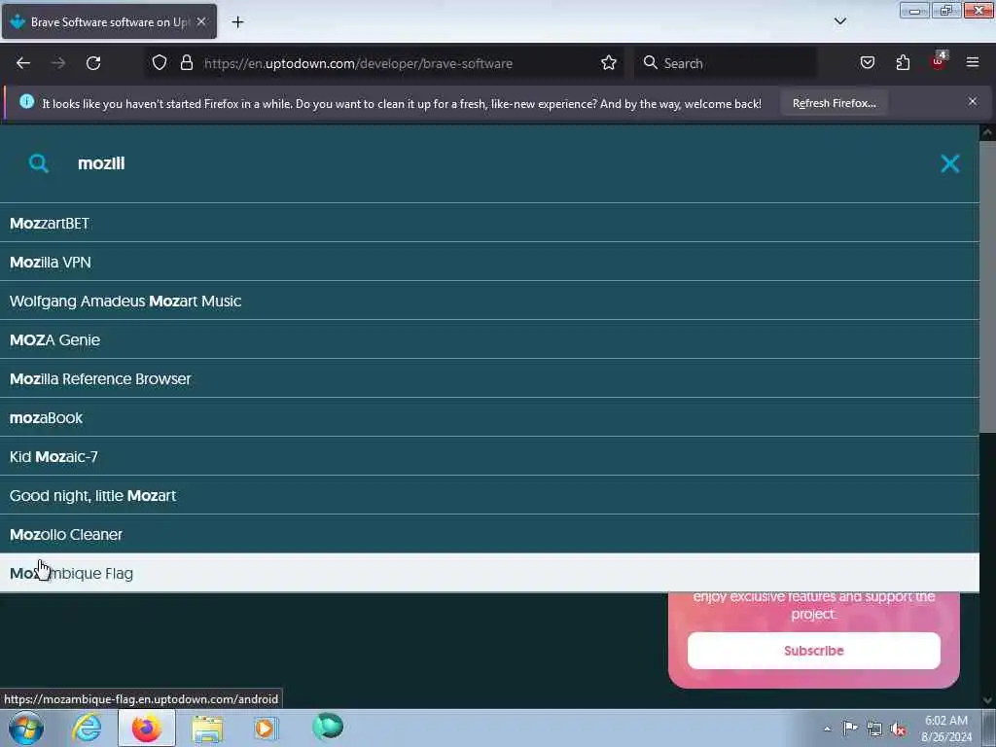The image size is (996, 747).
Task: Click Firefox icon in taskbar
Action: (x=146, y=728)
